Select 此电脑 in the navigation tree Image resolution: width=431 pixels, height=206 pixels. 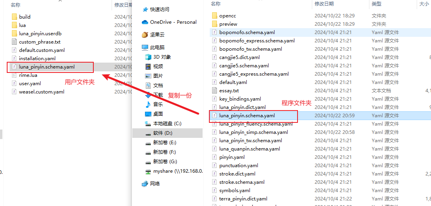pyautogui.click(x=157, y=48)
